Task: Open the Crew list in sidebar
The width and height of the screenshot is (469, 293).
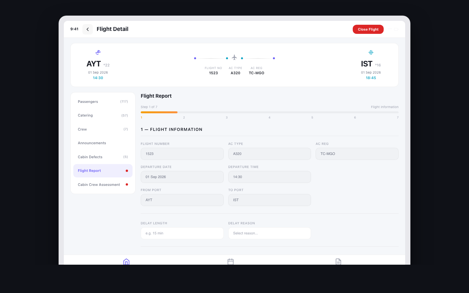Action: point(103,129)
